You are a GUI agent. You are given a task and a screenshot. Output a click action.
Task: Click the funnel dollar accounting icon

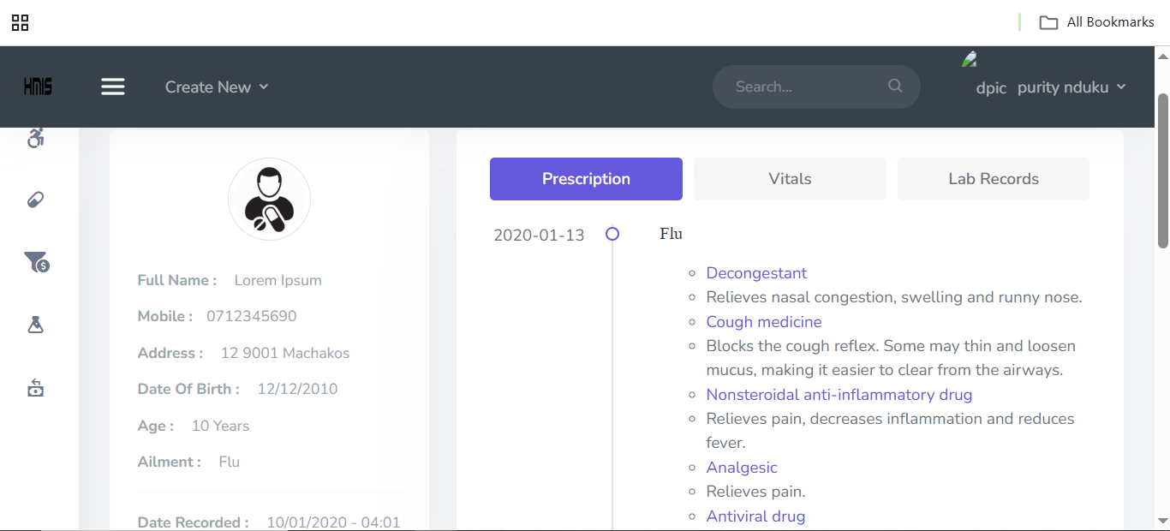pyautogui.click(x=36, y=262)
